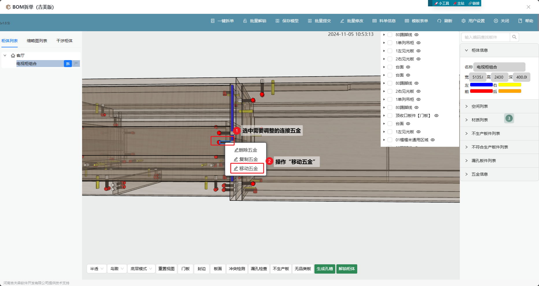Click the 批量解锁 lock icon
Screen dimensions: 539x286
(245, 21)
